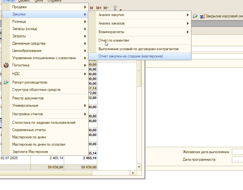Image resolution: width=243 pixels, height=190 pixels.
Task: Open Рапорт руководителю report
Action: tap(45, 82)
